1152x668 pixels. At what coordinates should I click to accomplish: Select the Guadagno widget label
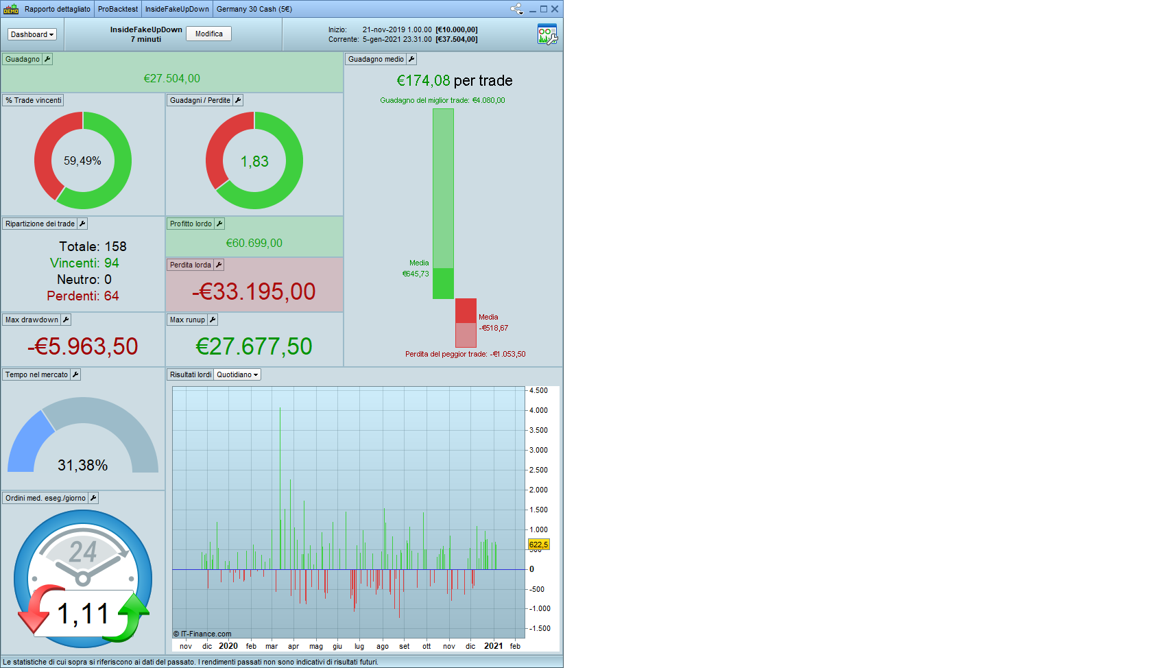[23, 59]
